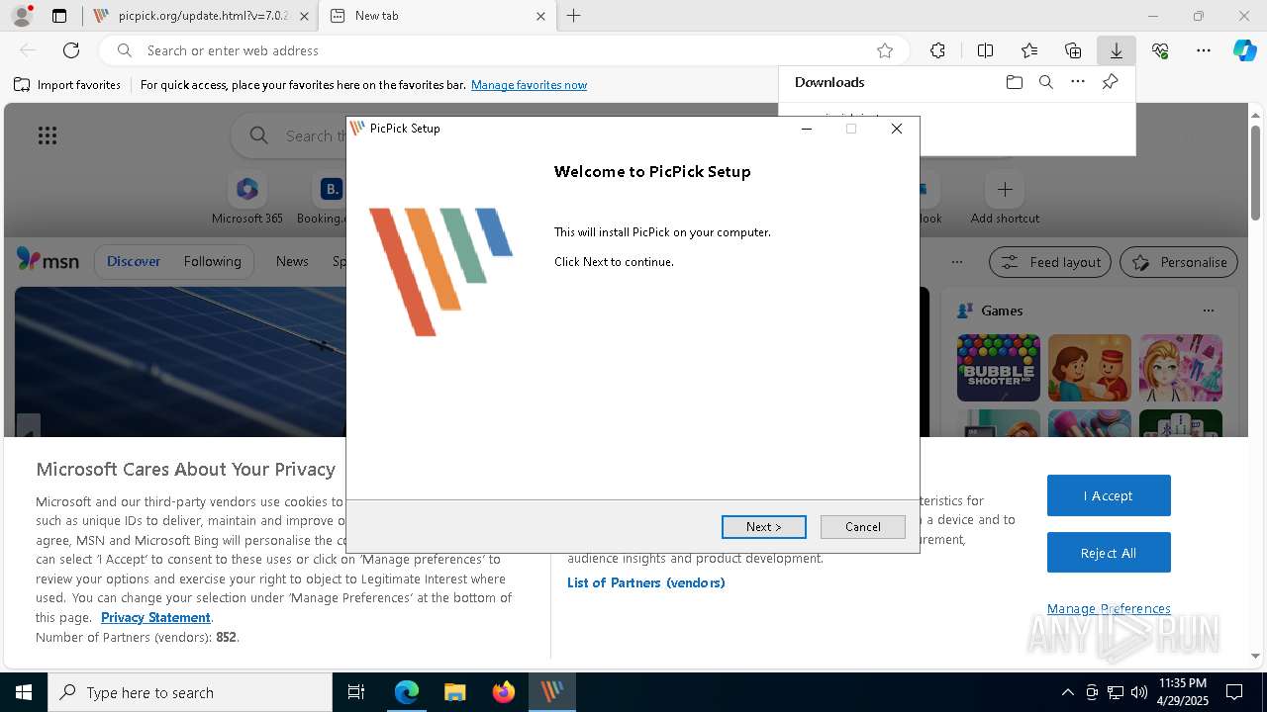1267x712 pixels.
Task: Search downloads magnifier icon
Action: 1045,82
